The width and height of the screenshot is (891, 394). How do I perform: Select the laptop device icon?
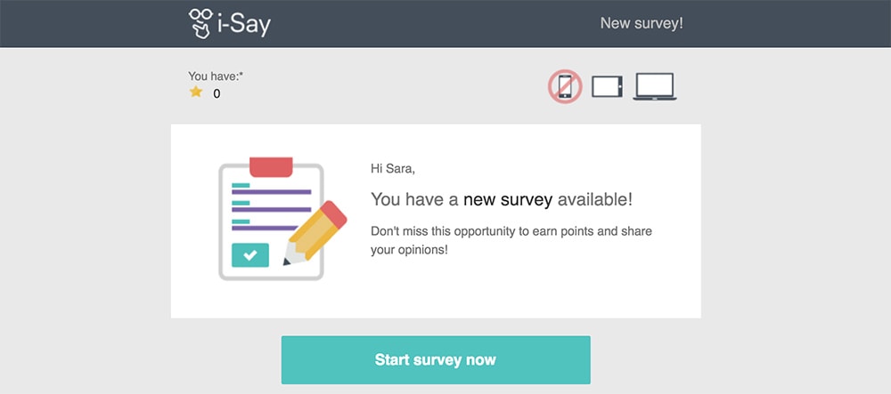click(655, 87)
